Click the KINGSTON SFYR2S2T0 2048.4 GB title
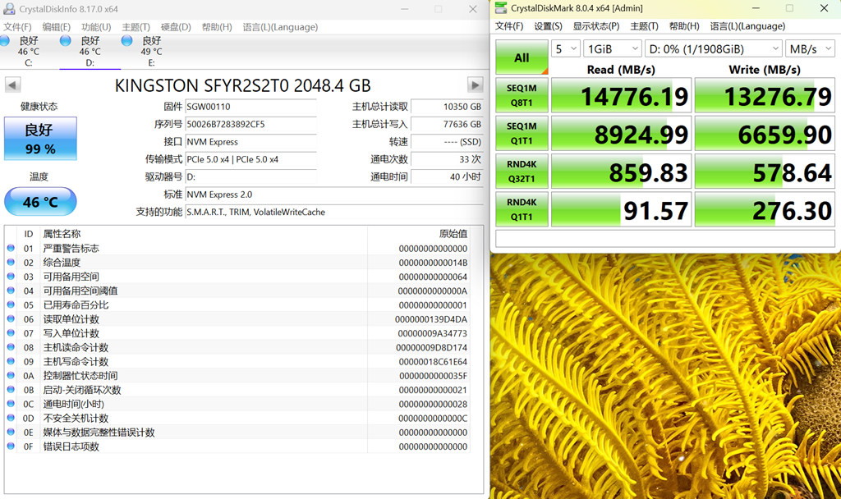Image resolution: width=841 pixels, height=499 pixels. pos(242,85)
